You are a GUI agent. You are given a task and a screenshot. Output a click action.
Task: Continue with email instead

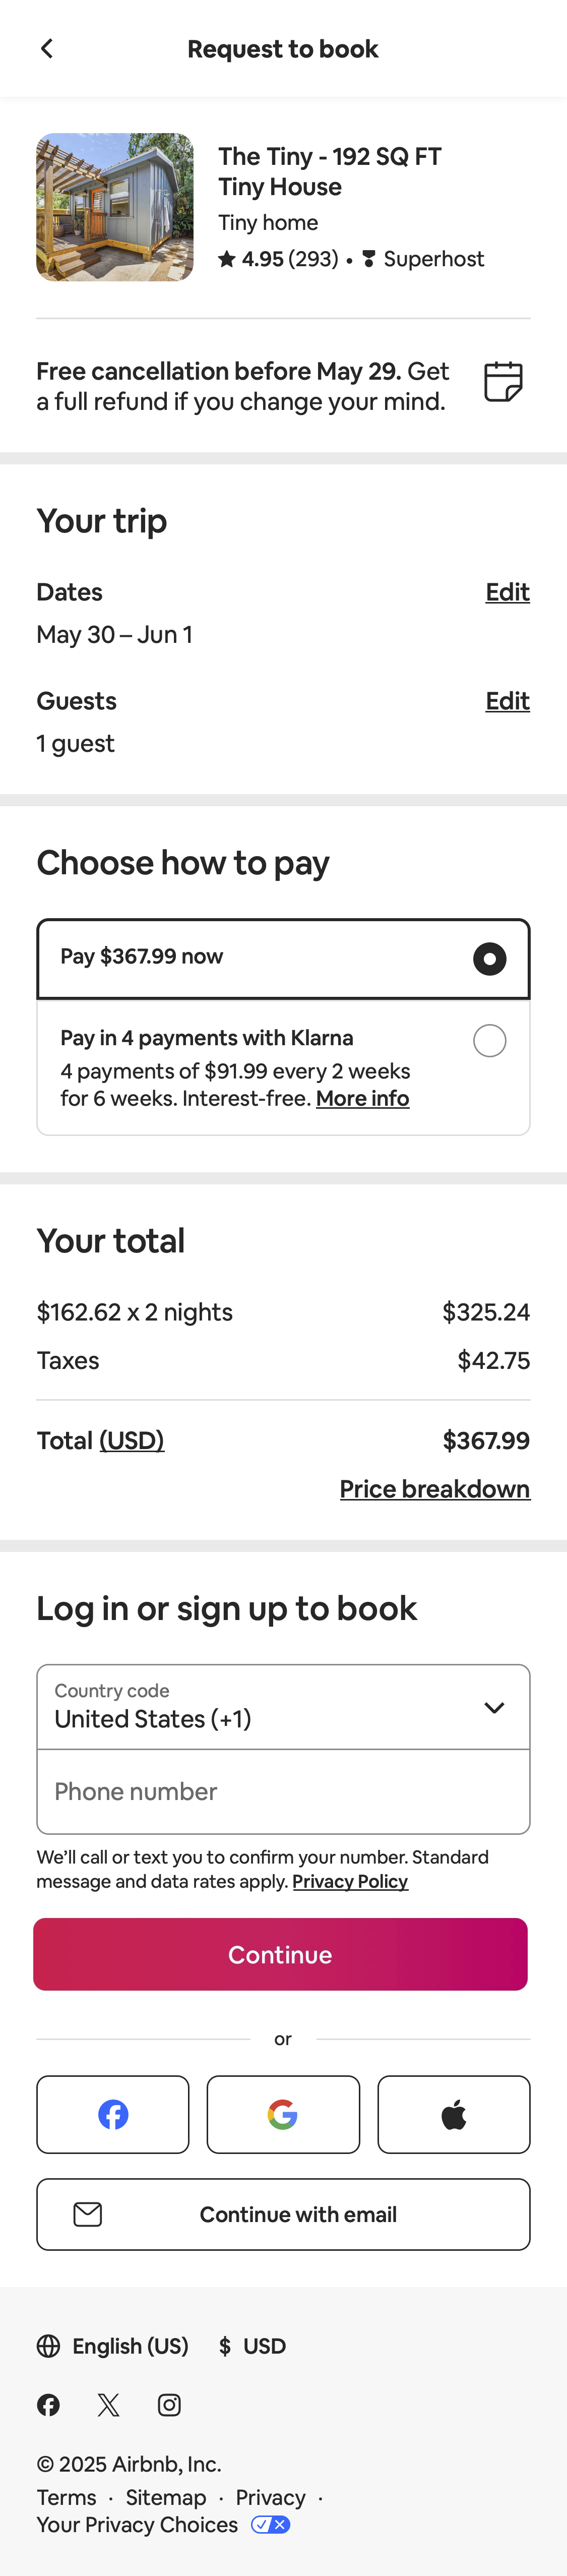283,2214
